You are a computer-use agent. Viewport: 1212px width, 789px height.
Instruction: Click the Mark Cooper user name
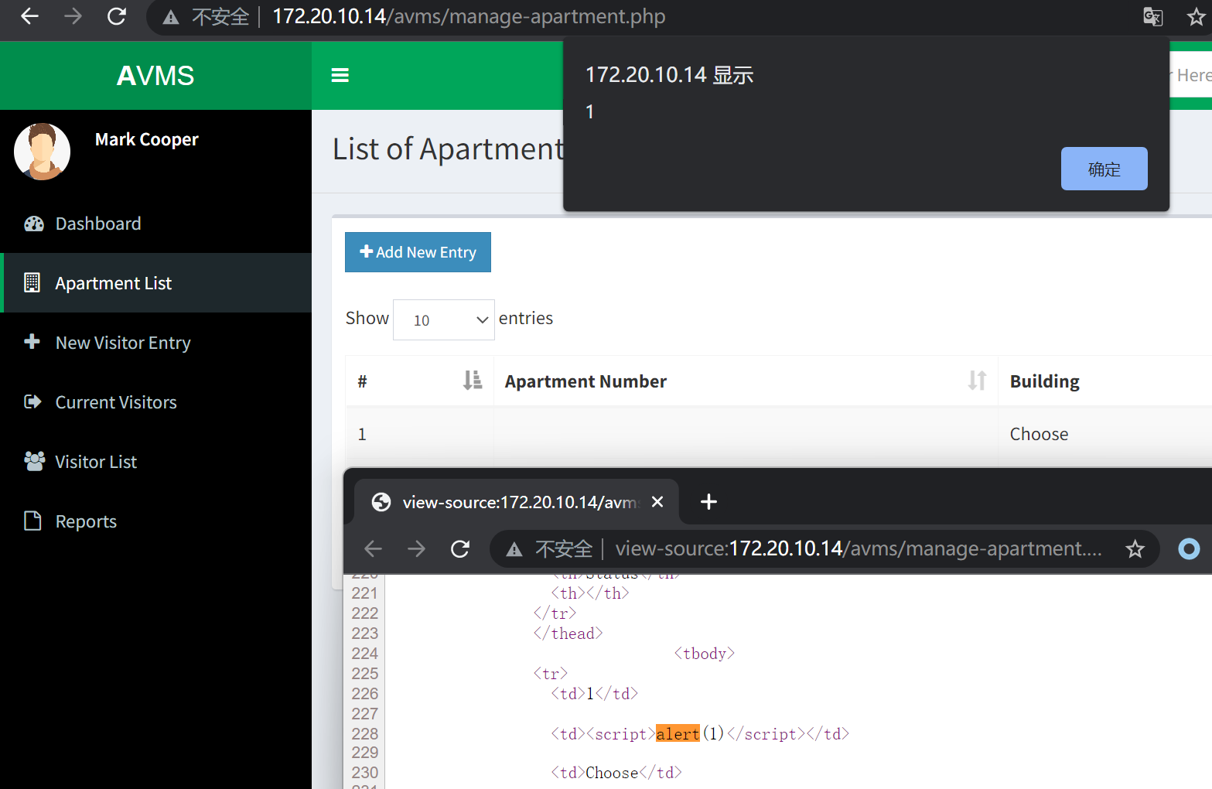click(146, 139)
